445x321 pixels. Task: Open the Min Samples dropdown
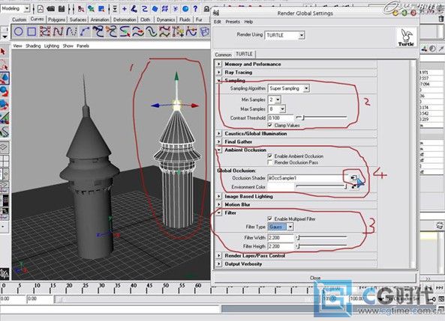click(275, 100)
